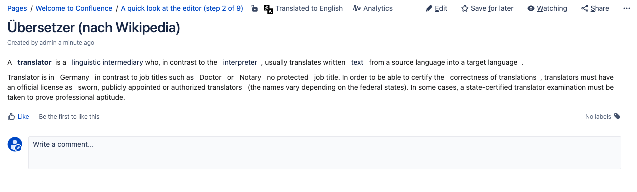This screenshot has width=637, height=192.
Task: Focus the Write a comment field
Action: coord(325,153)
